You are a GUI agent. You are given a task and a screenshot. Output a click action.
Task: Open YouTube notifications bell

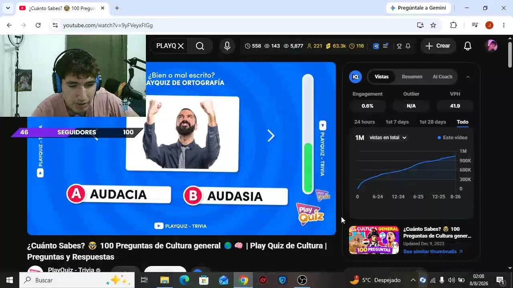468,46
